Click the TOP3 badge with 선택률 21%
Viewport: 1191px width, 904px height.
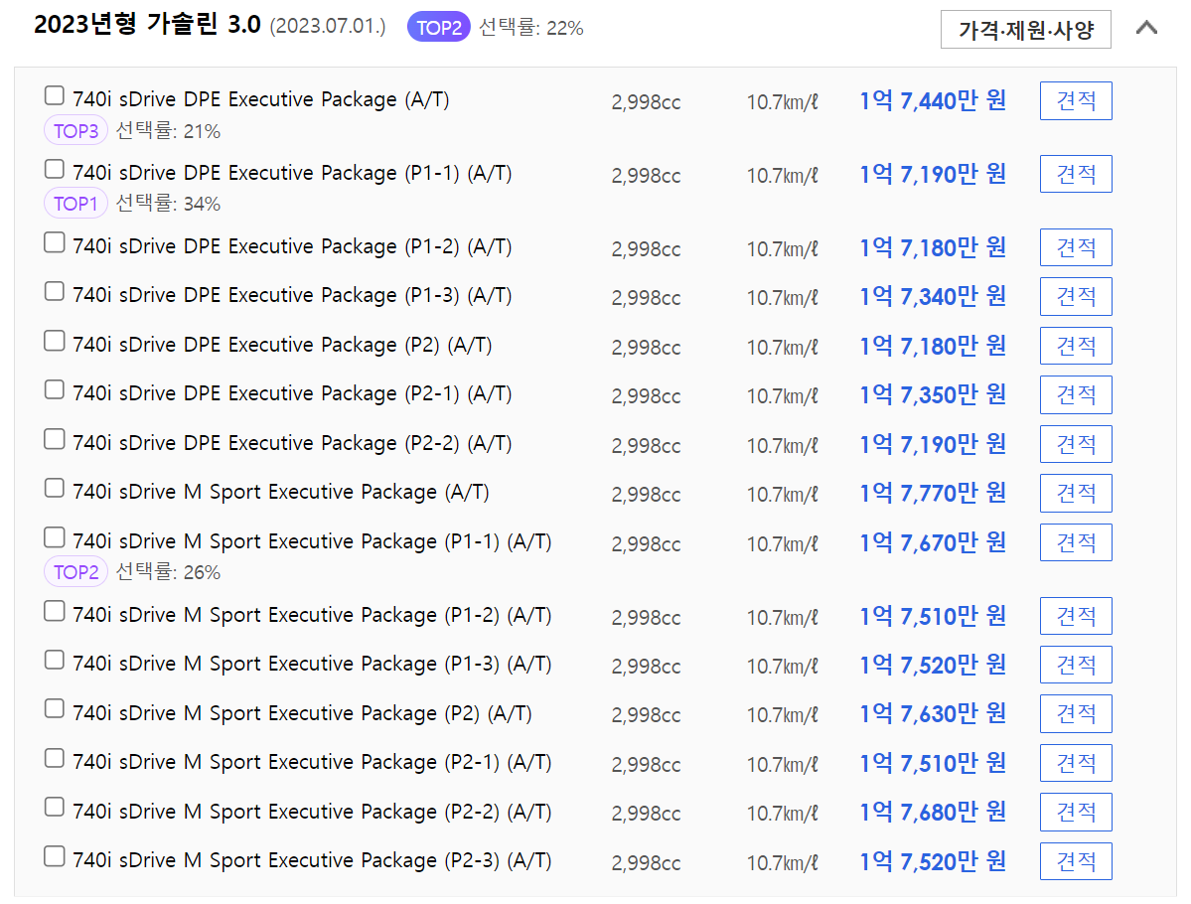tap(75, 131)
